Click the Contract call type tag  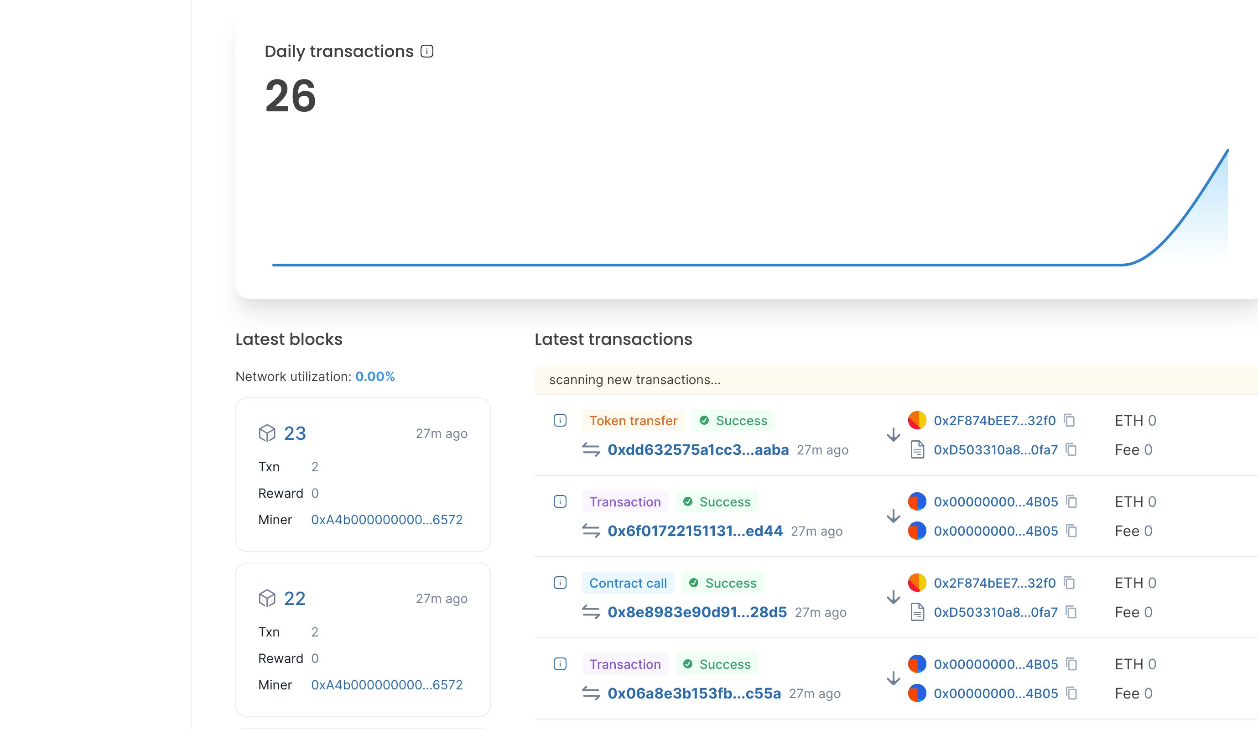[x=628, y=583]
